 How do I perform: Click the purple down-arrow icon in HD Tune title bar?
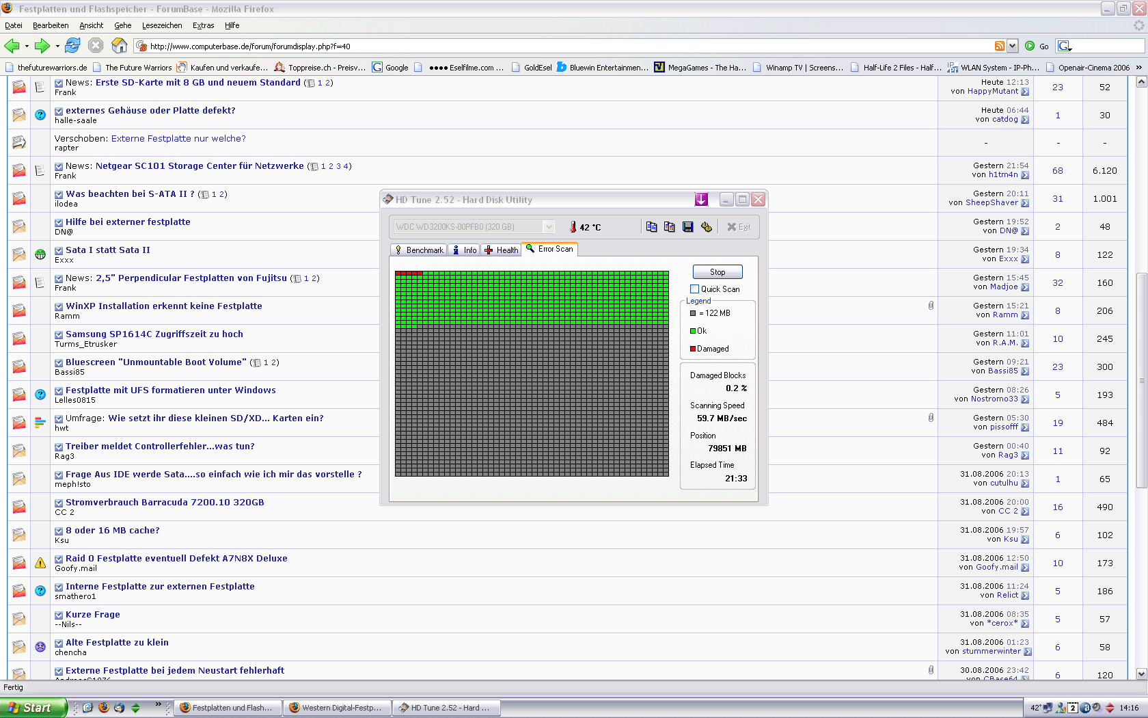[x=701, y=199]
